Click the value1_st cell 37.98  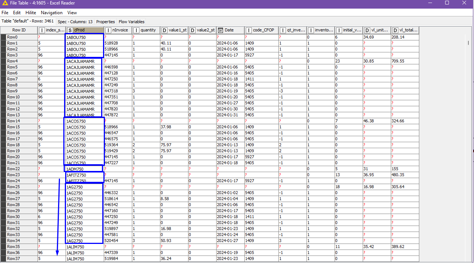coord(174,127)
